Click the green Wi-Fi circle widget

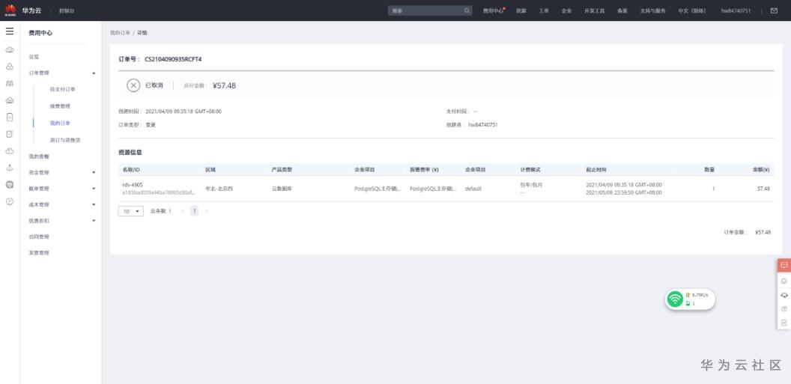pyautogui.click(x=675, y=299)
